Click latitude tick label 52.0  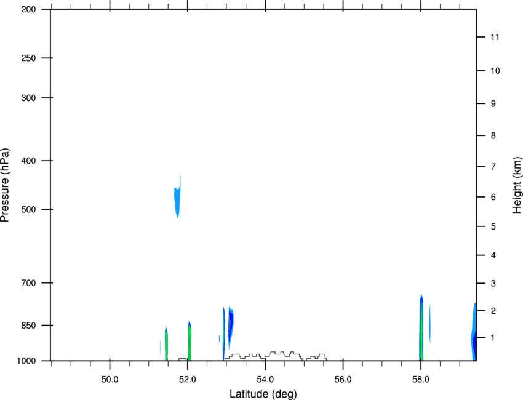tap(188, 380)
